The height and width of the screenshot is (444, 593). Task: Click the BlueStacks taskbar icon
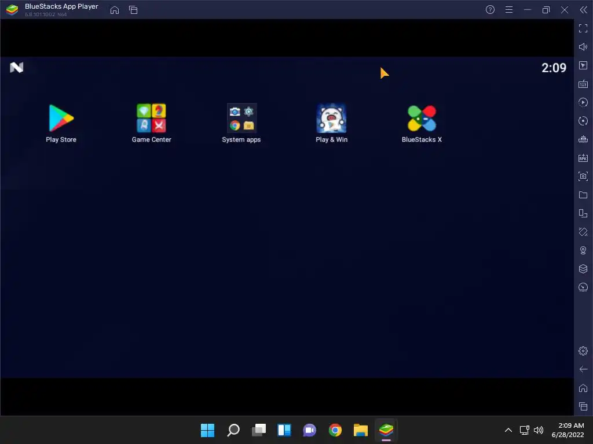[x=386, y=430]
